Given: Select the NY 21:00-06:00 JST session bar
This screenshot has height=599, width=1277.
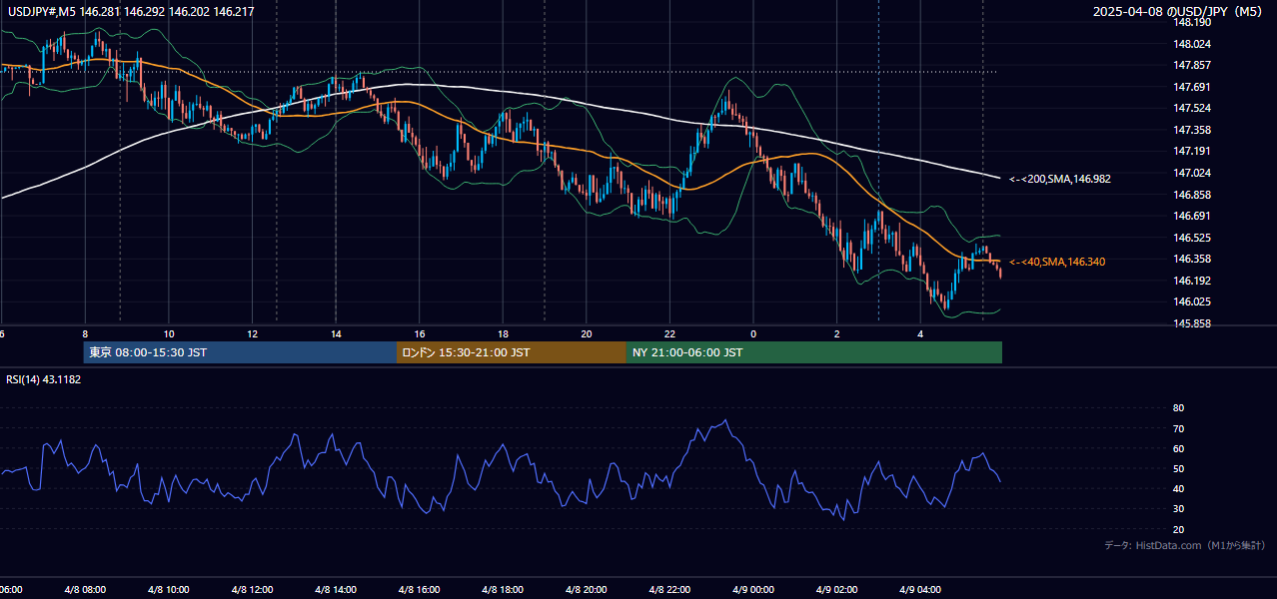Looking at the screenshot, I should 814,352.
